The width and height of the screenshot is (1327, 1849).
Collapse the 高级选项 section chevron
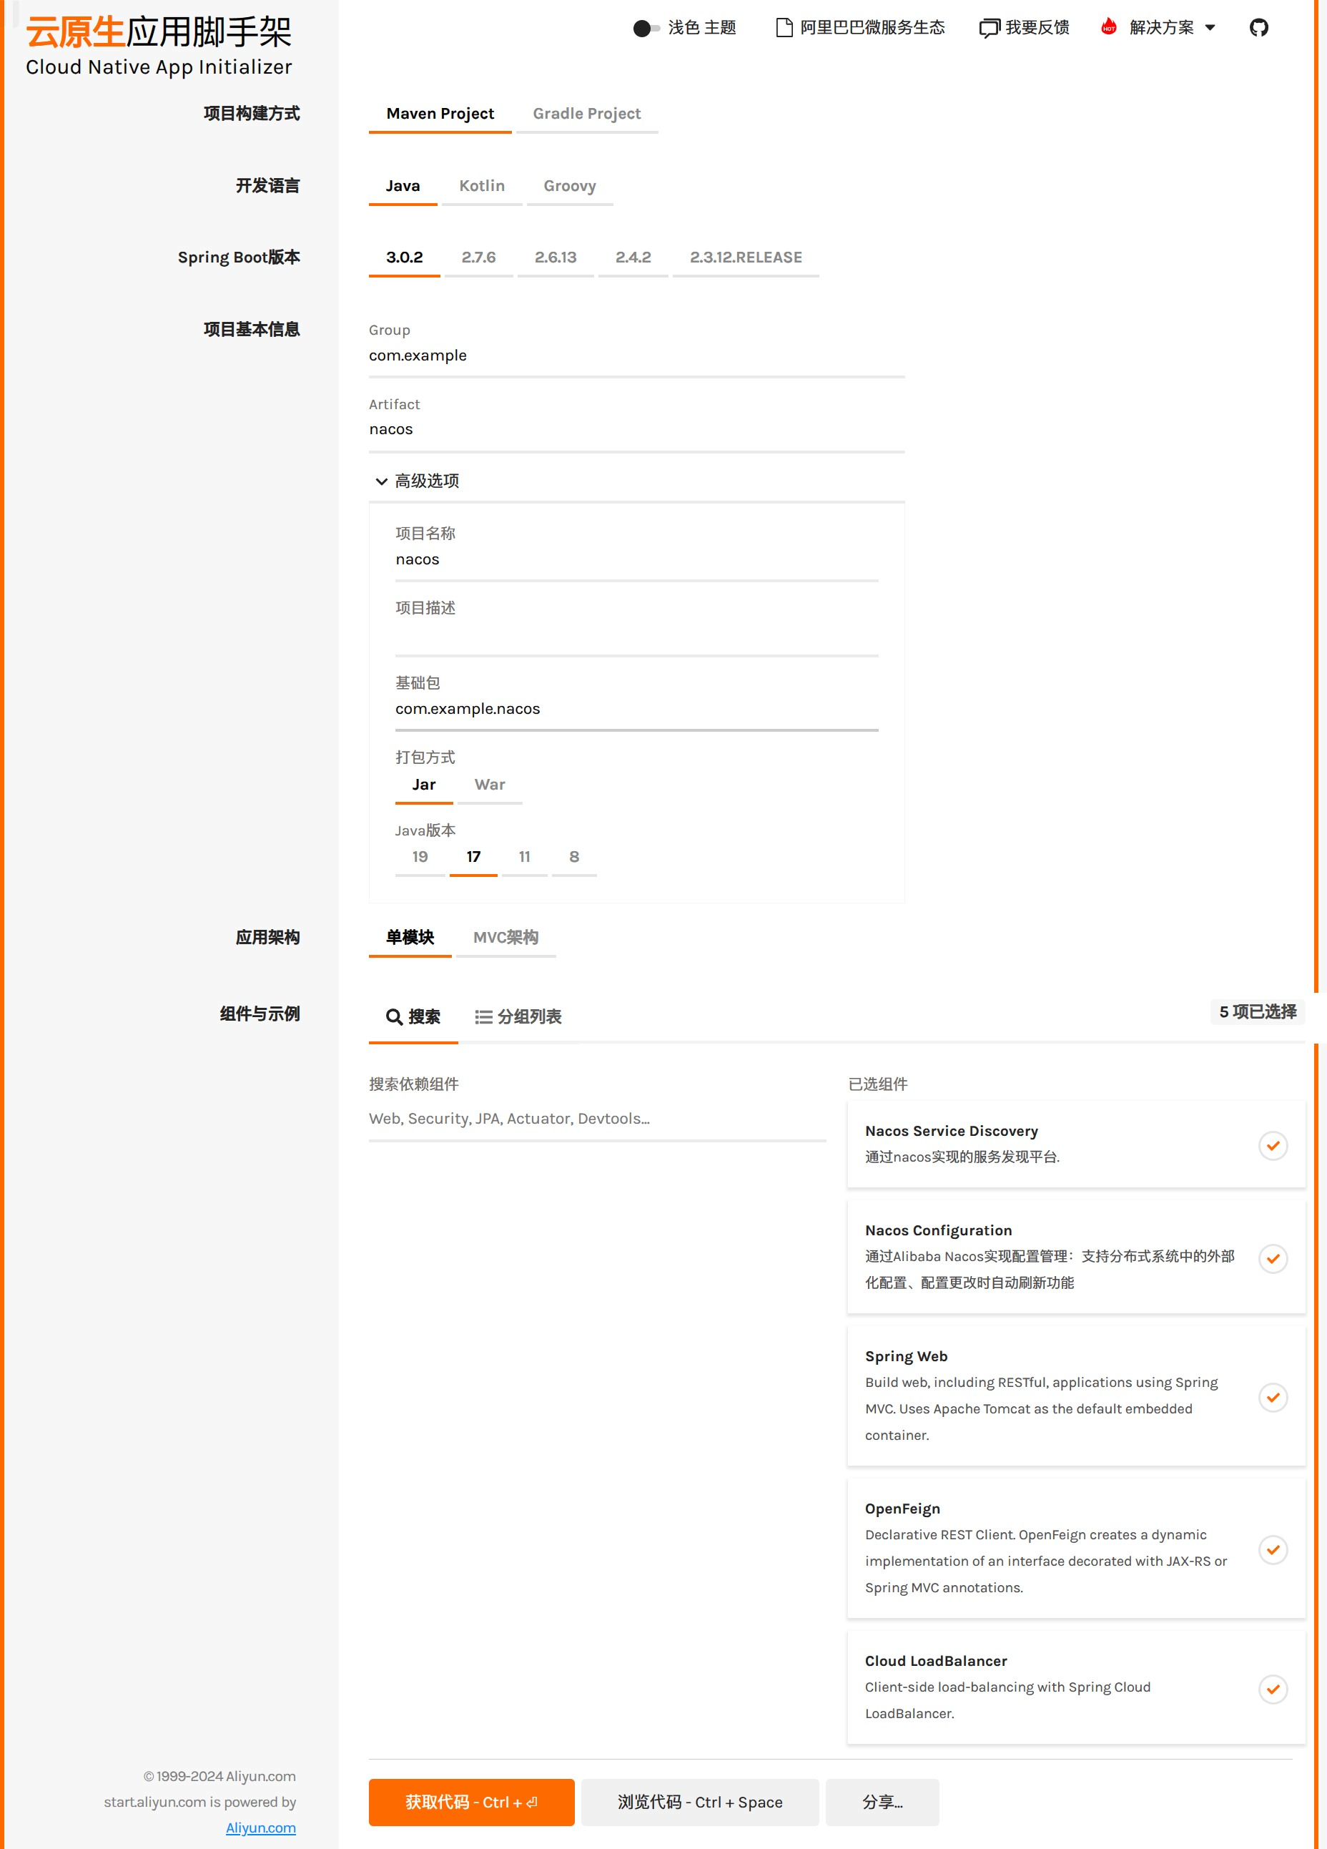tap(380, 482)
